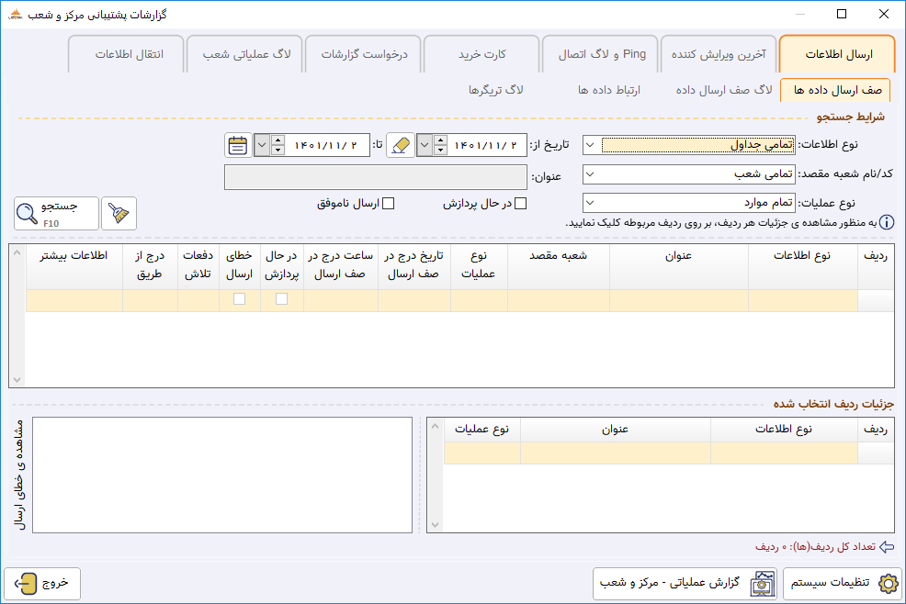Select the صف ارسال داده ها sub-tab

tap(835, 90)
